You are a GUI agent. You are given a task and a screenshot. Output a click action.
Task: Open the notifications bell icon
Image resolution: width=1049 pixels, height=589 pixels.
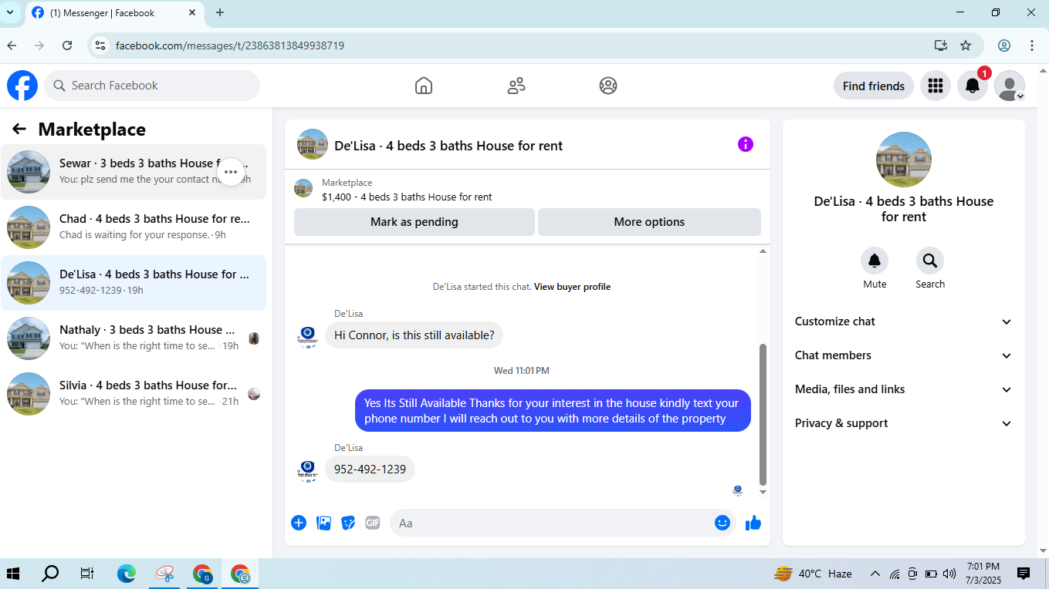973,86
